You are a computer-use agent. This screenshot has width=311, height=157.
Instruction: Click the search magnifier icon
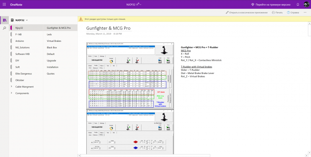[4, 28]
